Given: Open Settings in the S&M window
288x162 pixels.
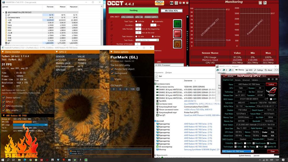Looking at the screenshot, I should pos(259,70).
